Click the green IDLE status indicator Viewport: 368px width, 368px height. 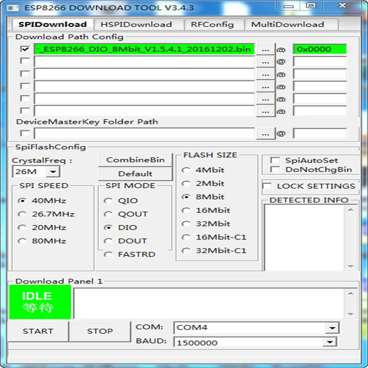coord(40,302)
